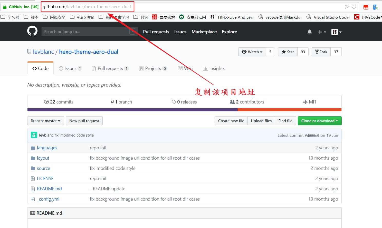Image resolution: width=382 pixels, height=228 pixels.
Task: Click the browser address bar URL
Action: [x=87, y=7]
